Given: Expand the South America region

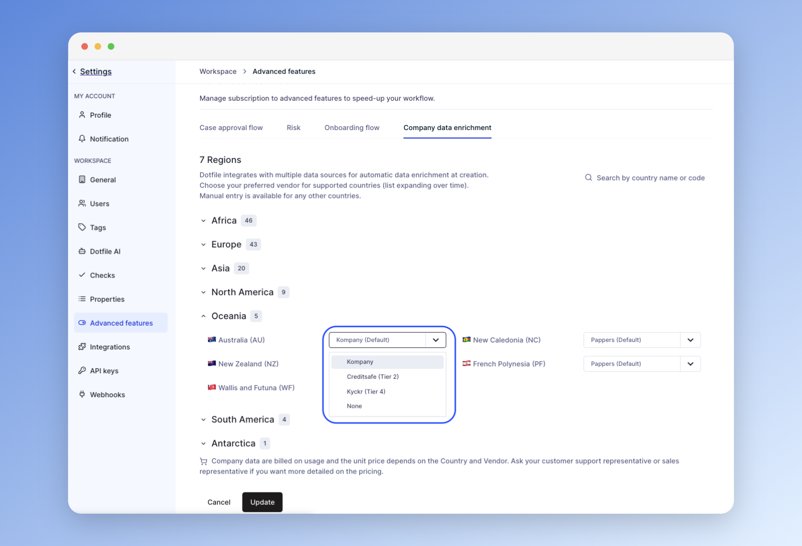Looking at the screenshot, I should 203,419.
